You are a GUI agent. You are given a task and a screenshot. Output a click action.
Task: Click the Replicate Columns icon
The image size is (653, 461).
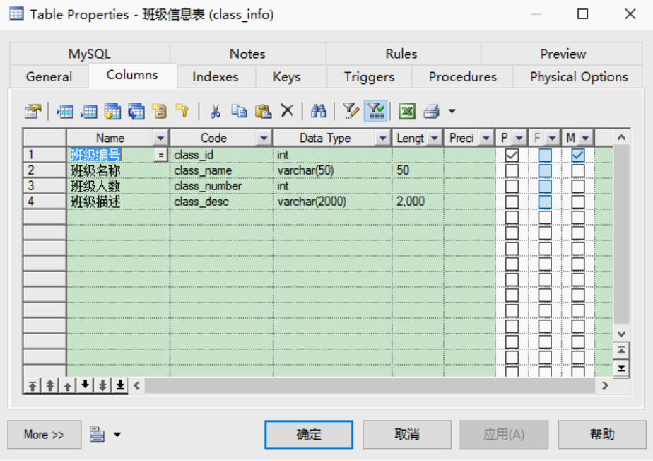(x=136, y=111)
